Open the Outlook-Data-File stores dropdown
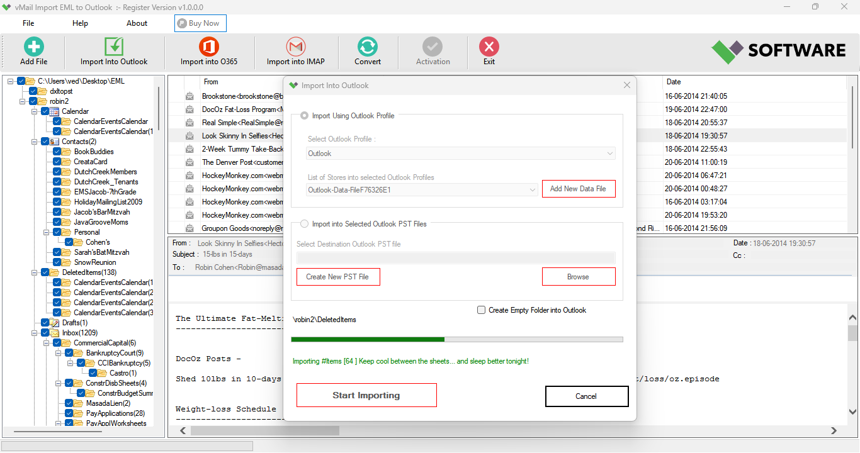This screenshot has width=860, height=453. [422, 190]
